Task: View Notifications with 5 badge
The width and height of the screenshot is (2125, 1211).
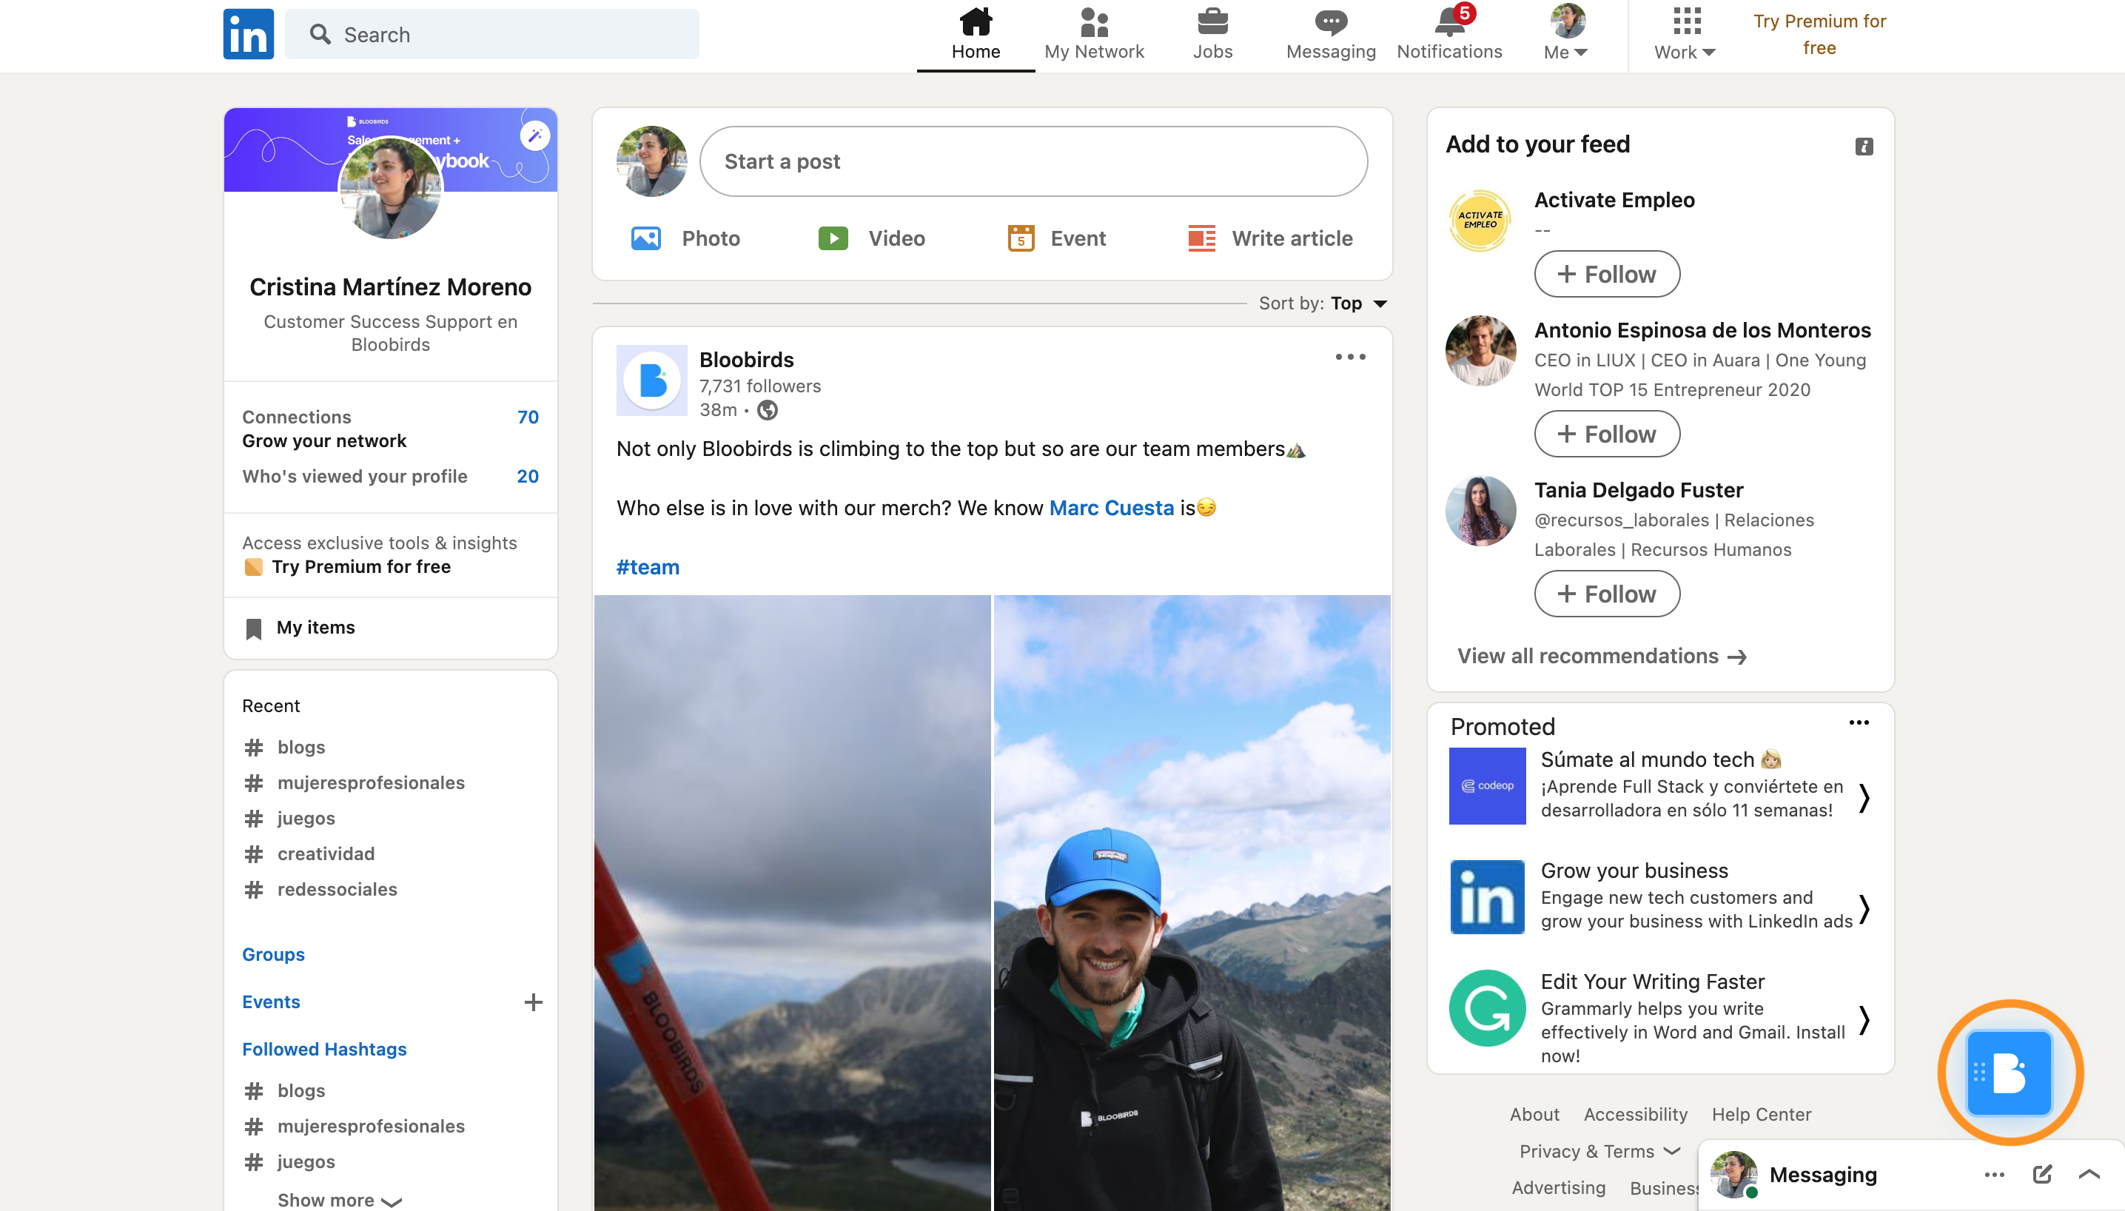Action: (1450, 35)
